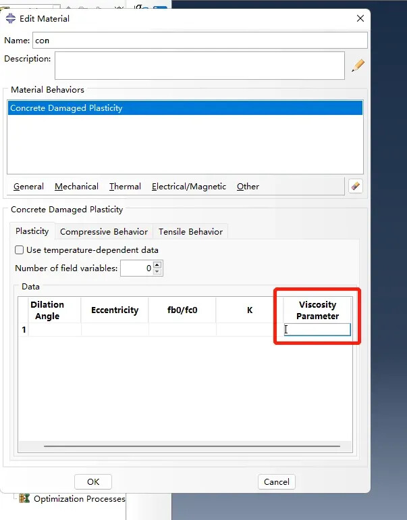Screen dimensions: 407x520
Task: Switch to the Tensile Behavior tab
Action: click(x=190, y=232)
